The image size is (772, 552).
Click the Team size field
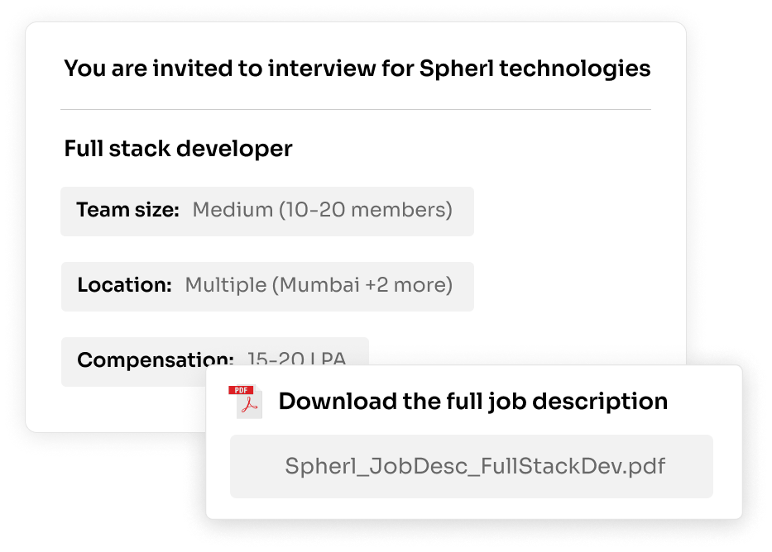pos(267,212)
